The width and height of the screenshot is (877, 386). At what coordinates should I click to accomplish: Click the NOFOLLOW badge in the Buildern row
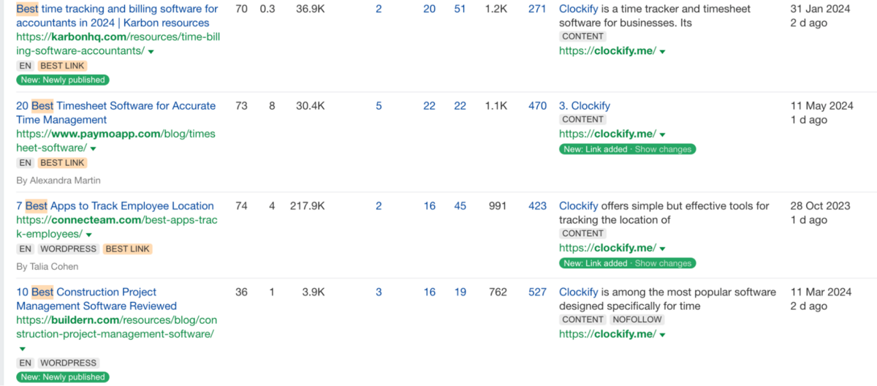point(637,319)
